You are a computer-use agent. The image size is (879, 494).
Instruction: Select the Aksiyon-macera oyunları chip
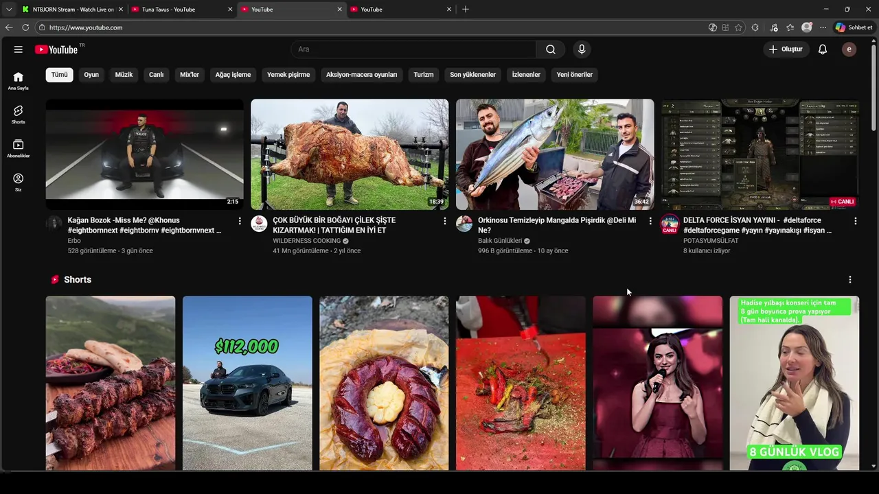(x=362, y=75)
